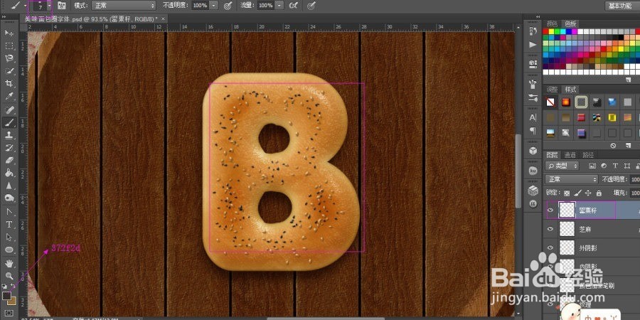640x320 pixels.
Task: Toggle pressure for opacity icon
Action: click(228, 5)
